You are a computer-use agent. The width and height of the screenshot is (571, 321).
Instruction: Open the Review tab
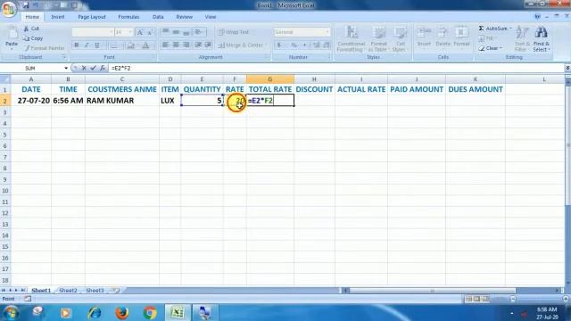[x=185, y=17]
